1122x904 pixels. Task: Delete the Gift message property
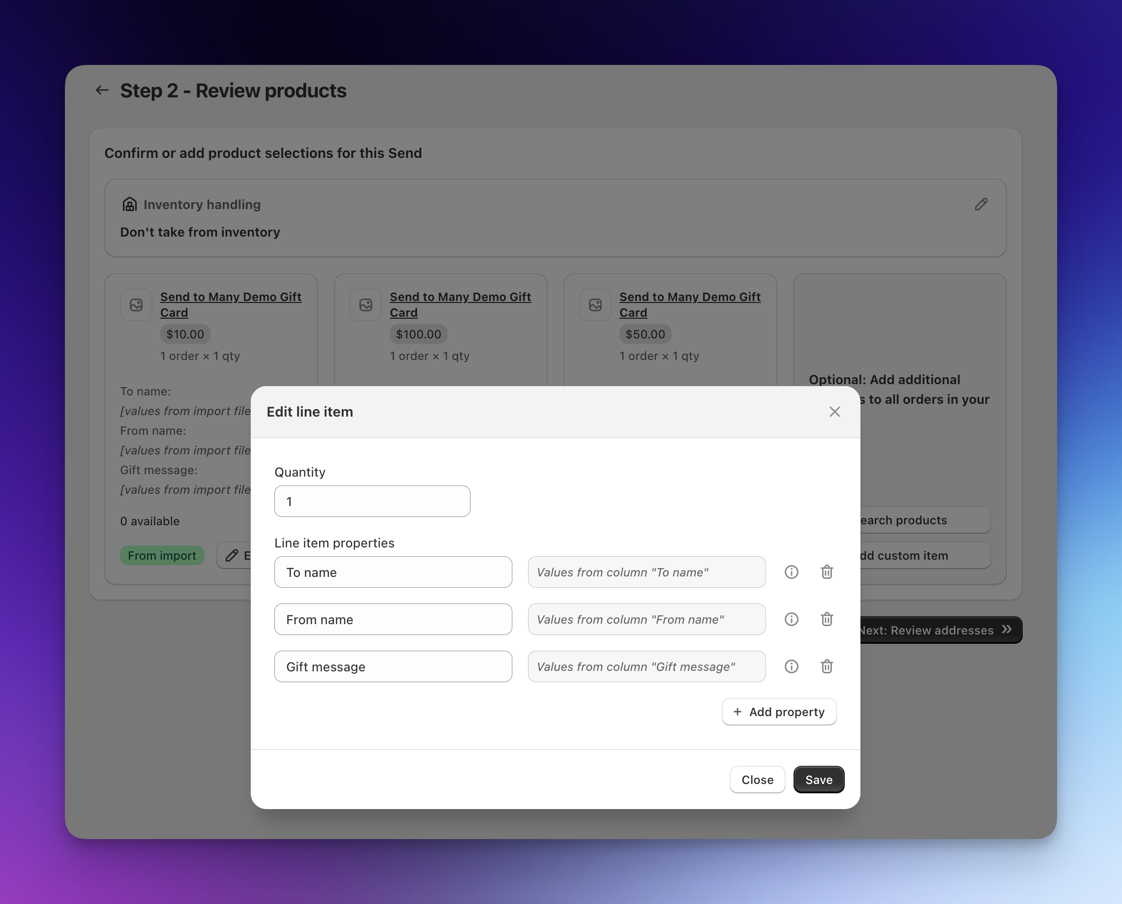(x=827, y=666)
